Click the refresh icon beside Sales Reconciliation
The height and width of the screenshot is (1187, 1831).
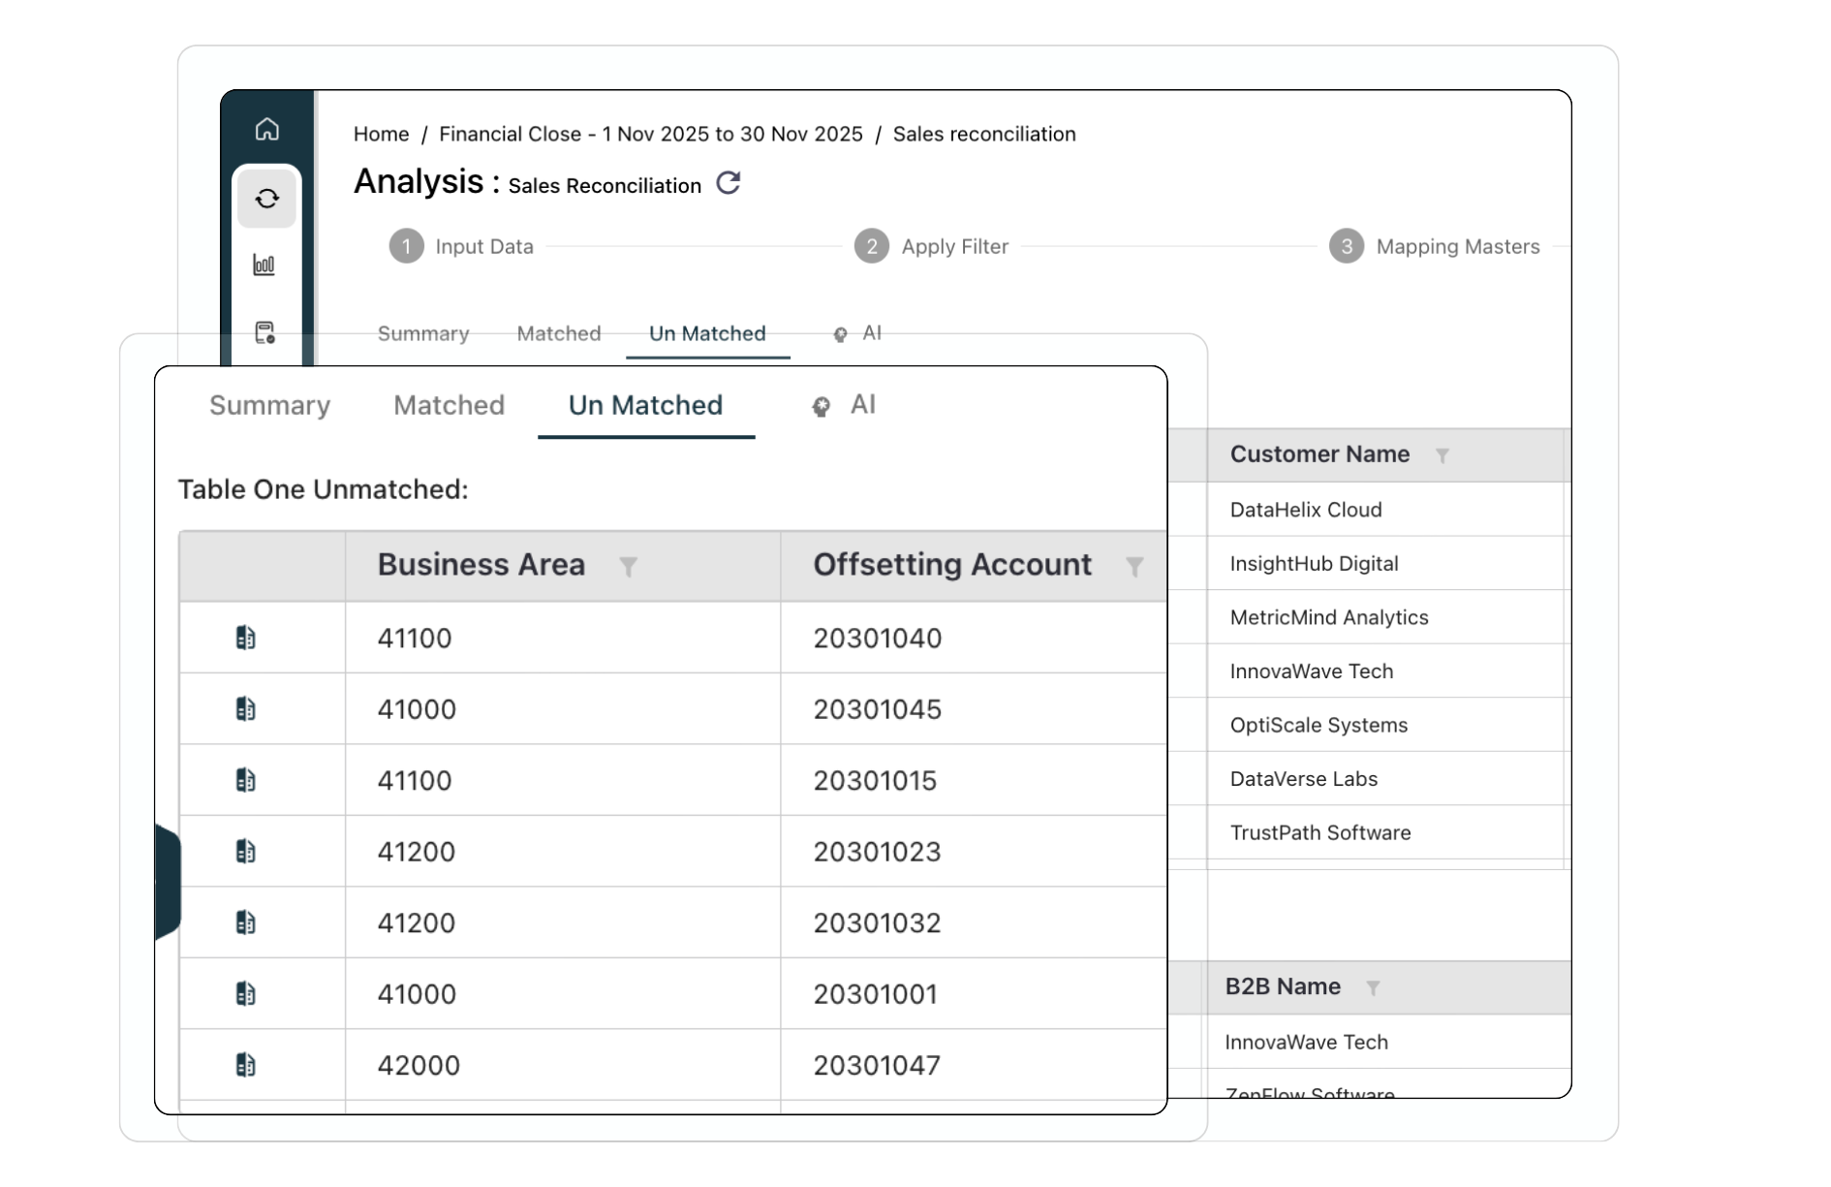(729, 183)
